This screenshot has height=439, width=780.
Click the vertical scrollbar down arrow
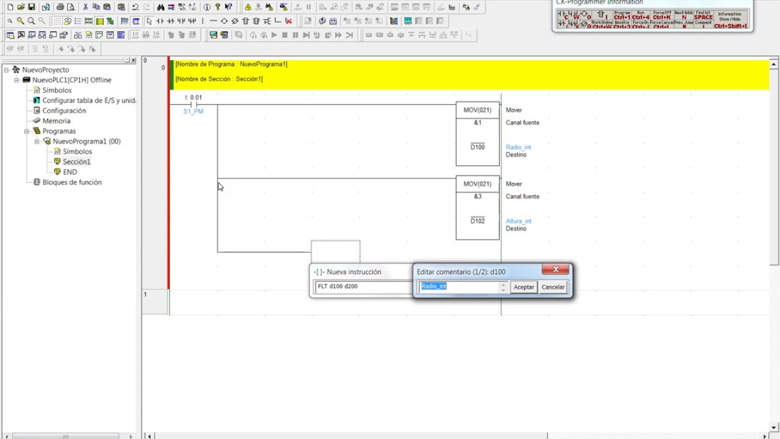tap(774, 427)
